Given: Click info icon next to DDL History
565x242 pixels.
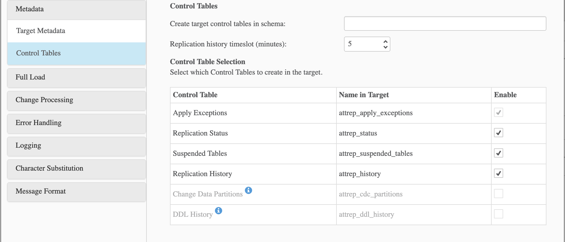Looking at the screenshot, I should tap(219, 211).
